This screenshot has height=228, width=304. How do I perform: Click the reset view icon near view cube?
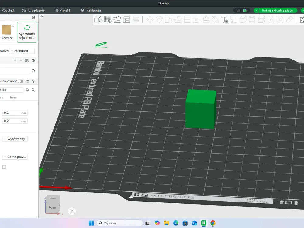point(72,211)
